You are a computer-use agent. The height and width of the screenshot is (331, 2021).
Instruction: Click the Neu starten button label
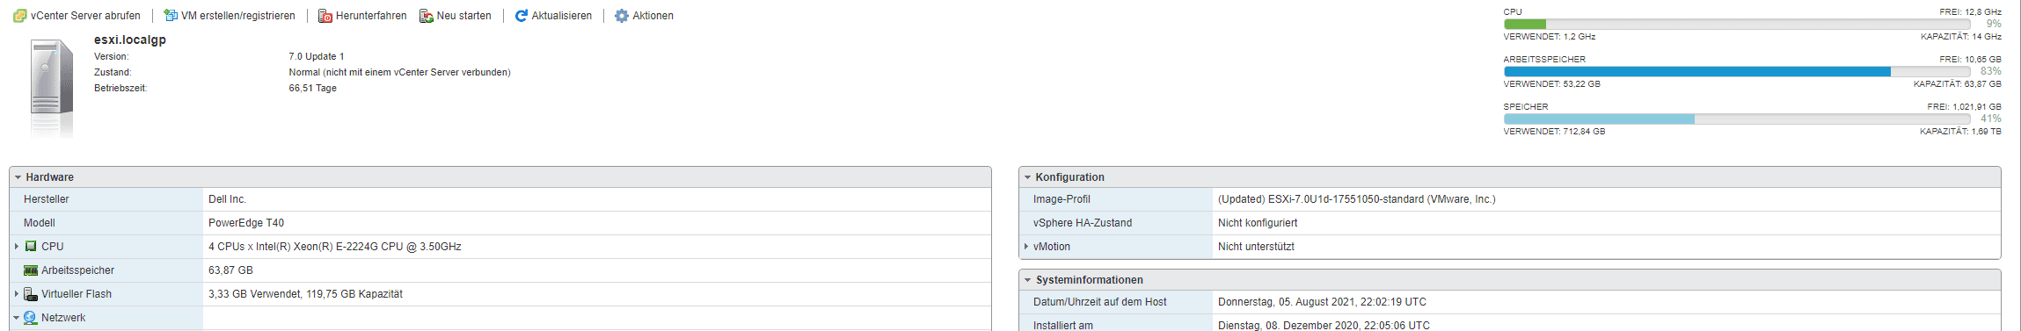[464, 16]
